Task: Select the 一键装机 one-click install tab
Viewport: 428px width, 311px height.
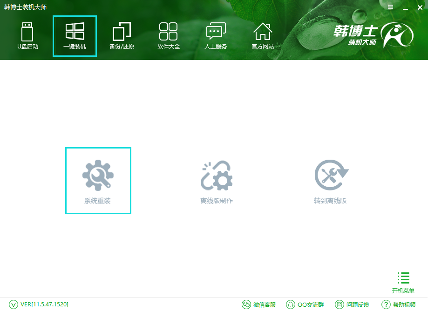Action: pos(75,36)
